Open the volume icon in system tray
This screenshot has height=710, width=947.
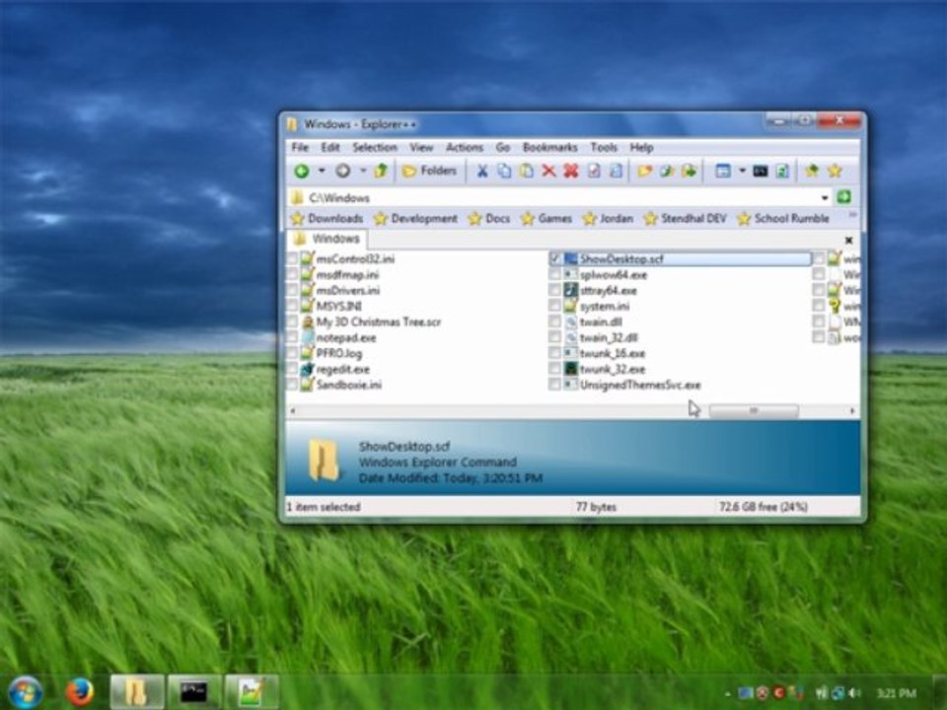point(854,693)
